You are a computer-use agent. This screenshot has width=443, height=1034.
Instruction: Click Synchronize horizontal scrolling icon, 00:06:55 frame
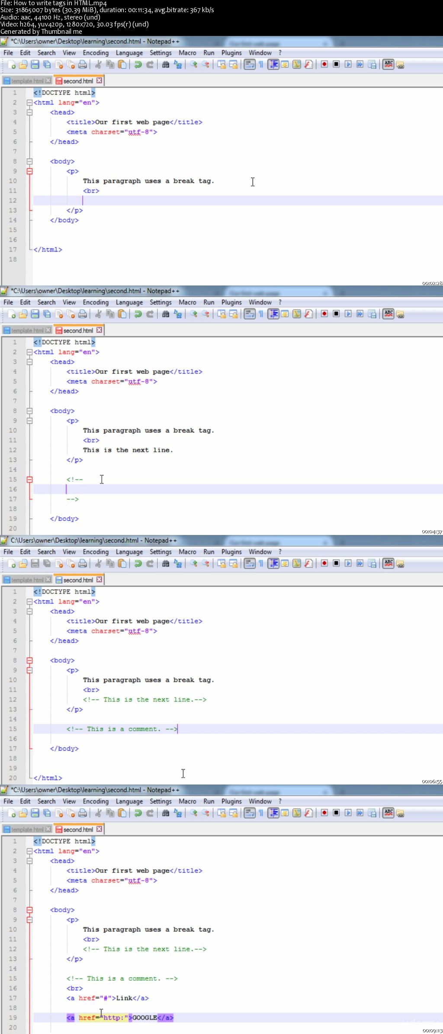coord(233,564)
